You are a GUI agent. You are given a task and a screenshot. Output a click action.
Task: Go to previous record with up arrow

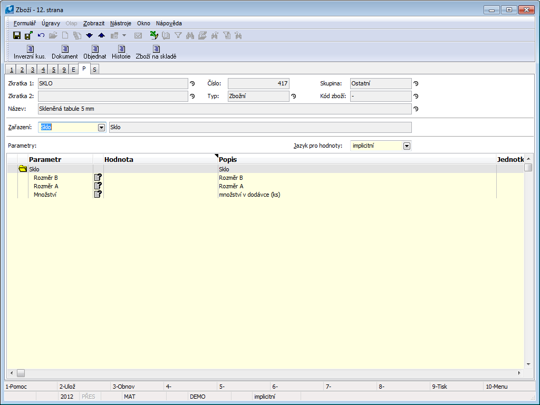(101, 35)
